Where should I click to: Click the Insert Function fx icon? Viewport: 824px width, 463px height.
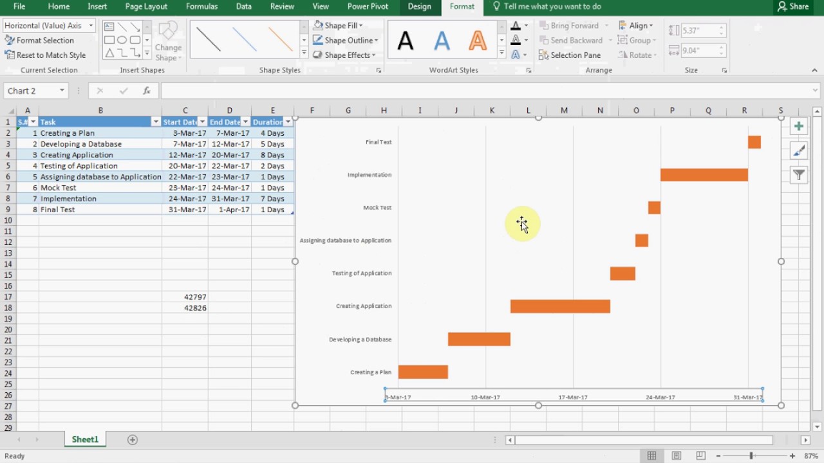point(147,91)
